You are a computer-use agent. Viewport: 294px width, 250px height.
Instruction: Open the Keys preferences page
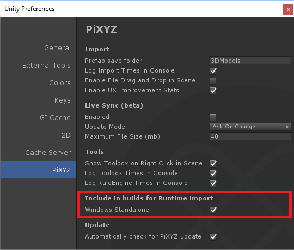coord(63,100)
